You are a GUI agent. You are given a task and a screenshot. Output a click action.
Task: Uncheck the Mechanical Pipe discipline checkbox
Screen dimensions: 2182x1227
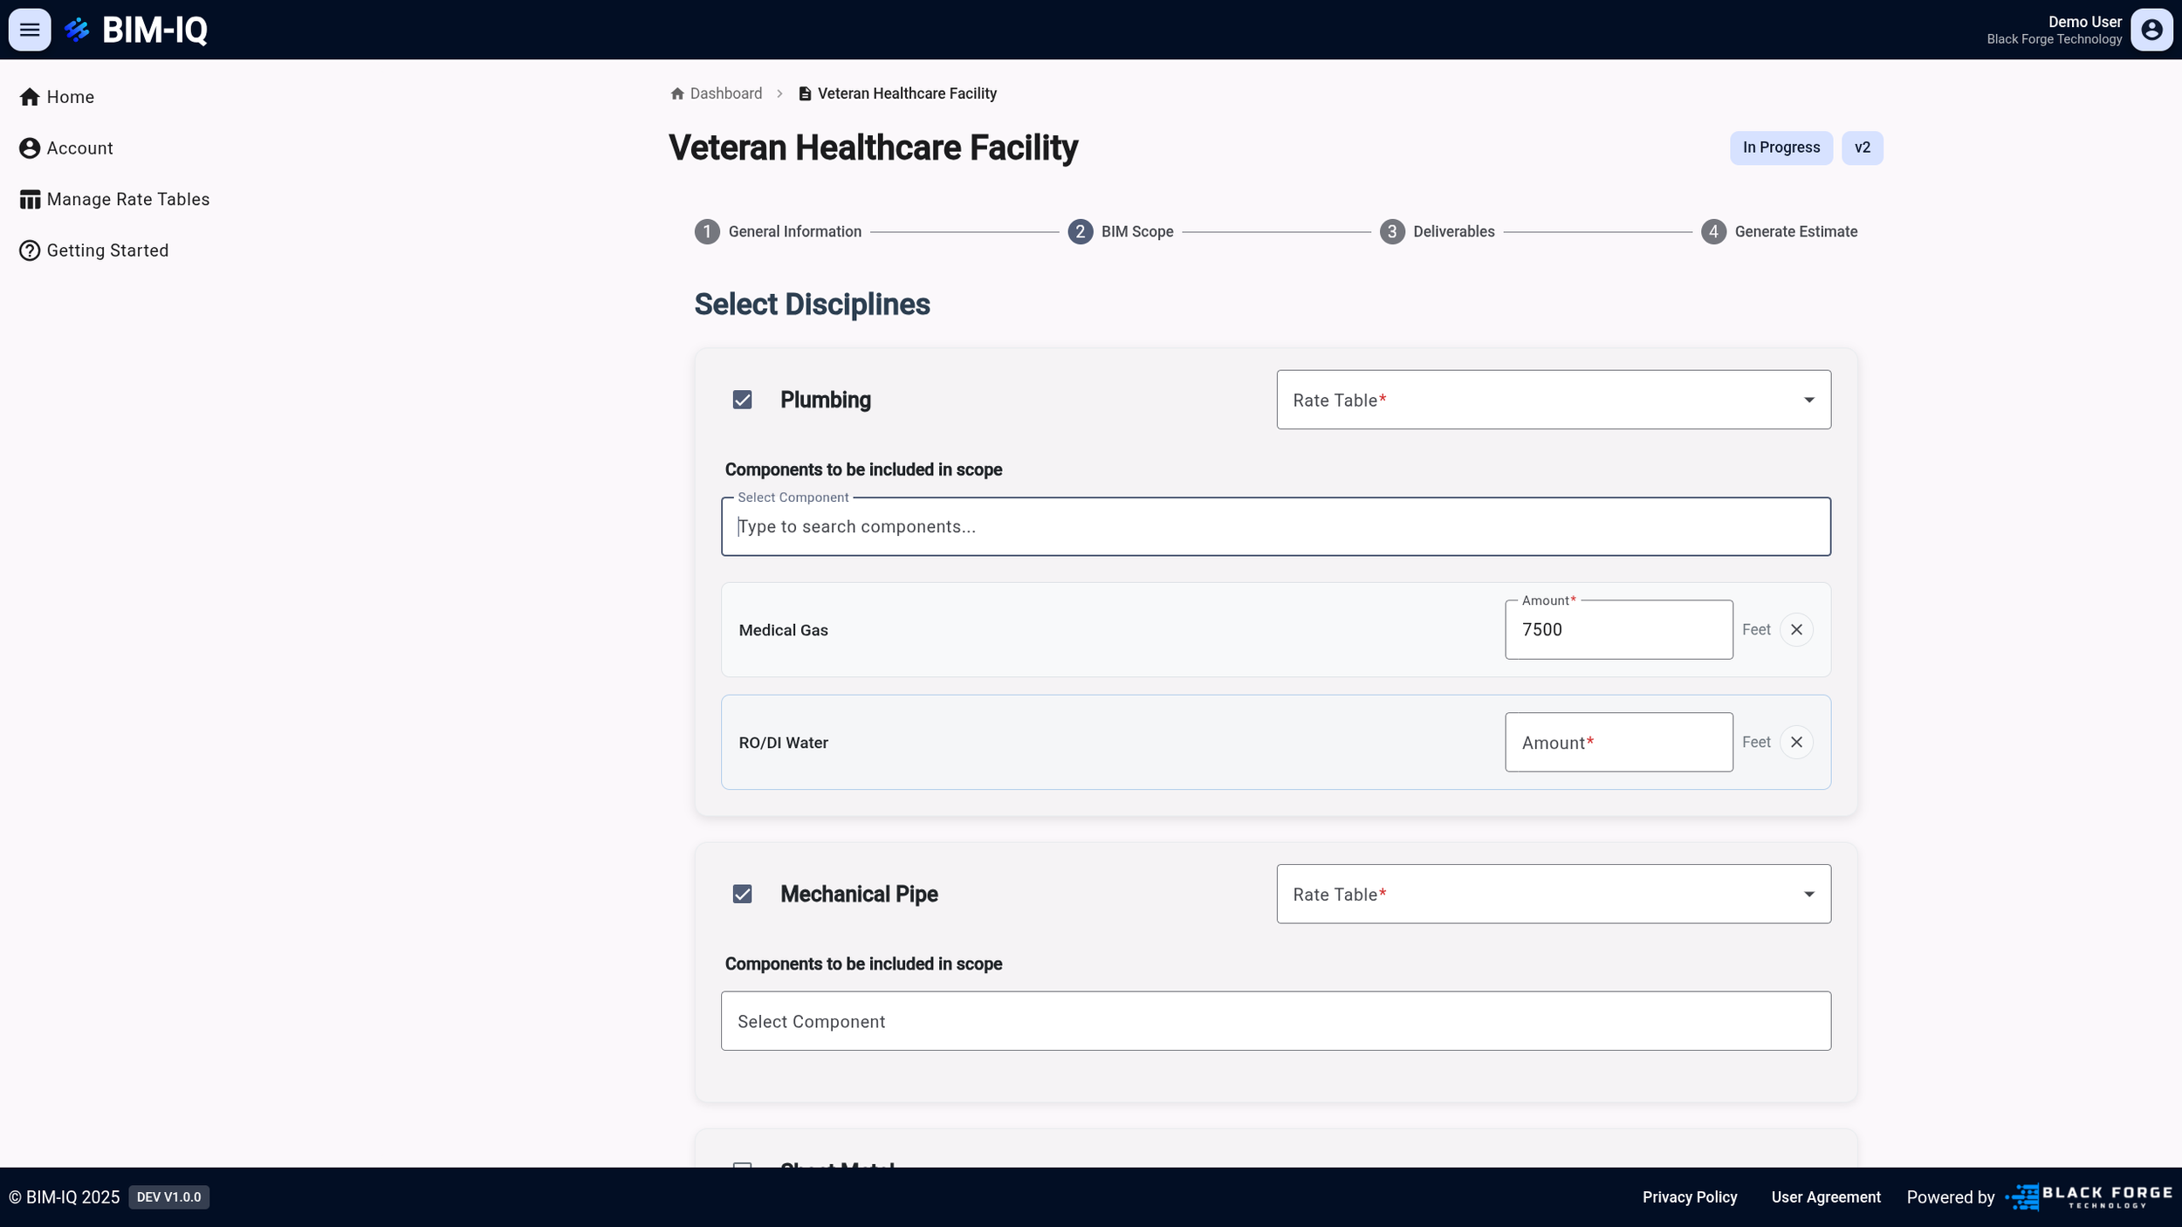click(743, 894)
